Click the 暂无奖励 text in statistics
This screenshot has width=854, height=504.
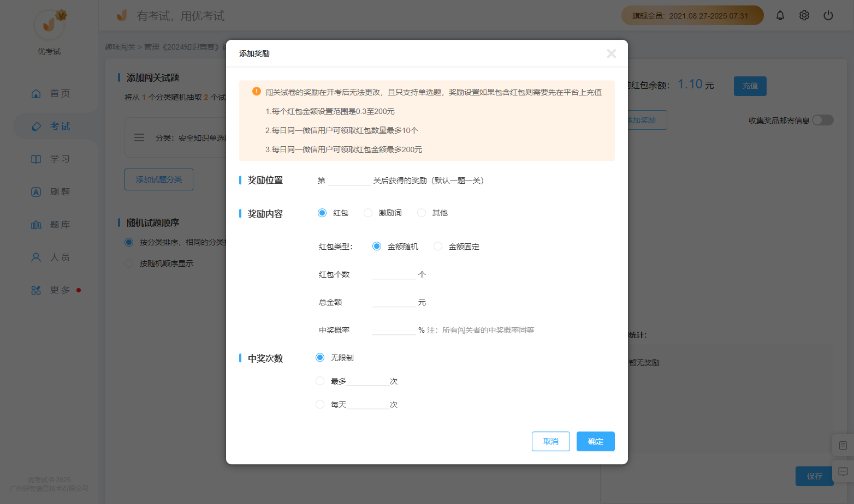(x=644, y=363)
